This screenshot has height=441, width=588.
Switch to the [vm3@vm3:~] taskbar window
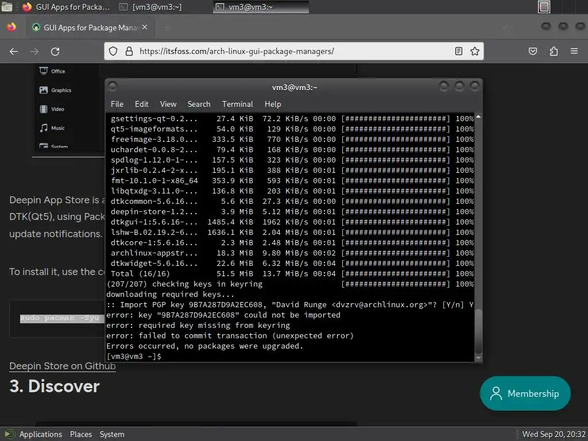150,7
